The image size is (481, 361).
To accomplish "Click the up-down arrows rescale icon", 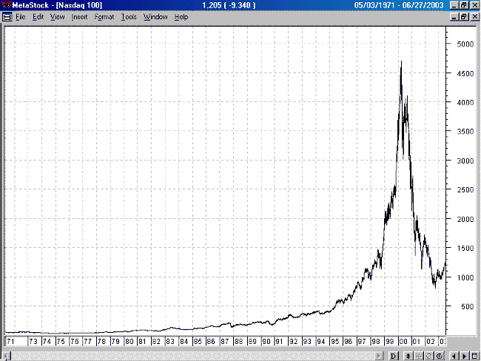I will (408, 356).
